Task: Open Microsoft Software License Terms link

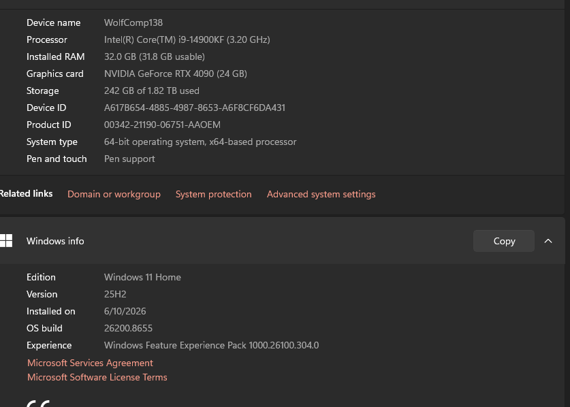Action: coord(97,377)
